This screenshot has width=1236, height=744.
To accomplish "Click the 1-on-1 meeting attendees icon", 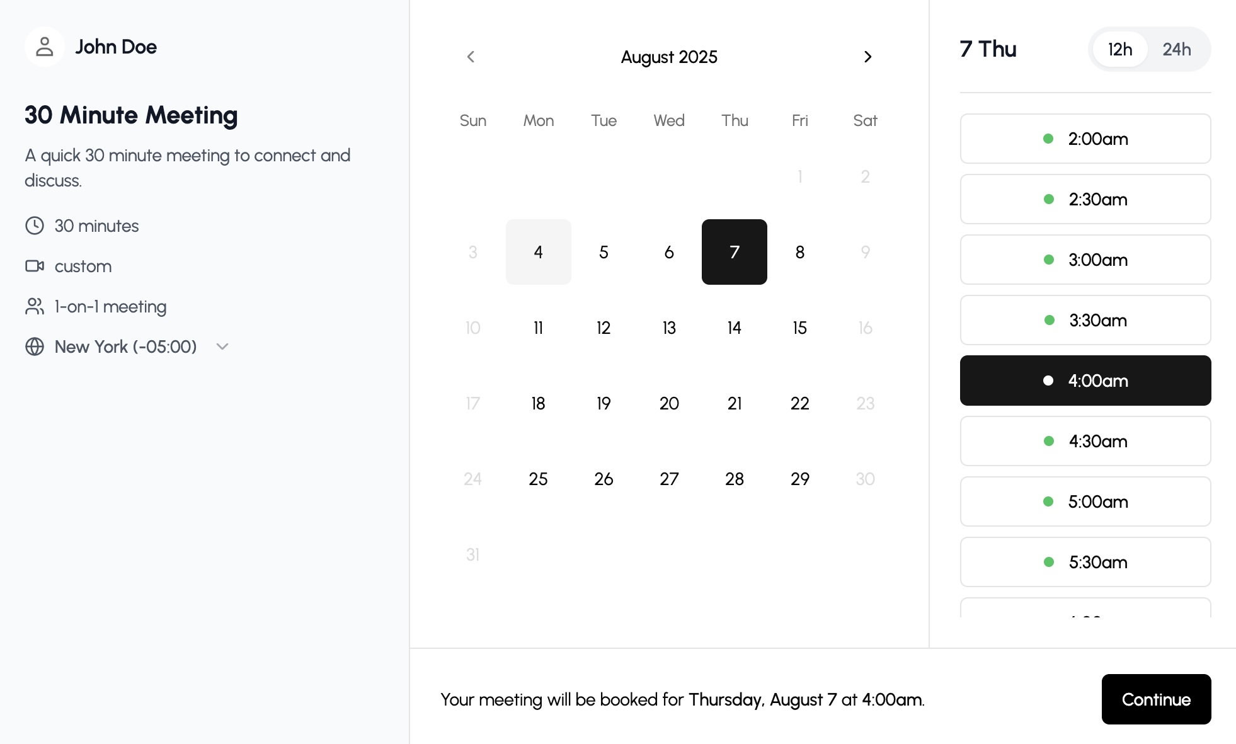I will click(x=35, y=306).
